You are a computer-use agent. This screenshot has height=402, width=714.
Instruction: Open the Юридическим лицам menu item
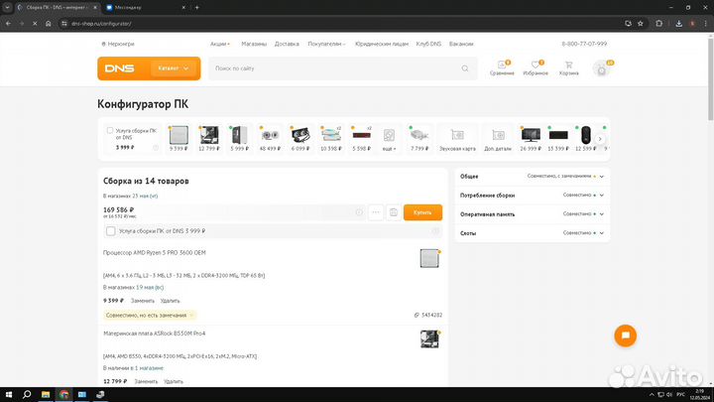382,45
